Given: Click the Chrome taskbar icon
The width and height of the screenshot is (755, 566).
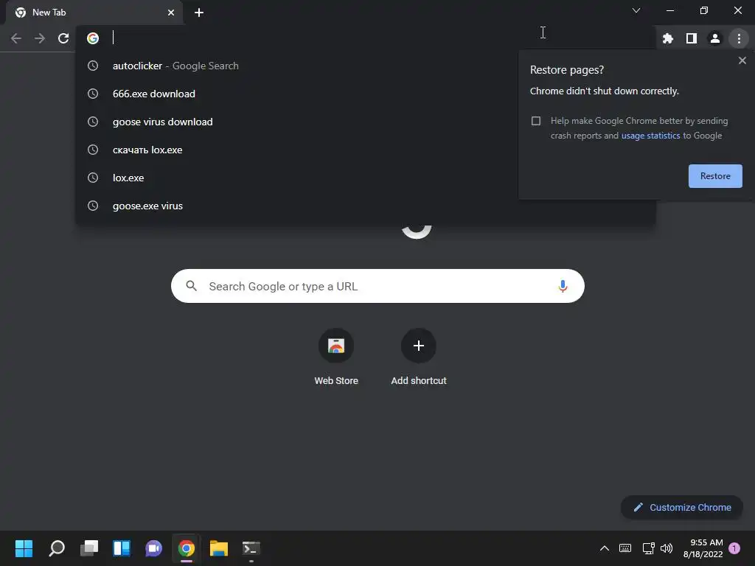Looking at the screenshot, I should coord(187,548).
